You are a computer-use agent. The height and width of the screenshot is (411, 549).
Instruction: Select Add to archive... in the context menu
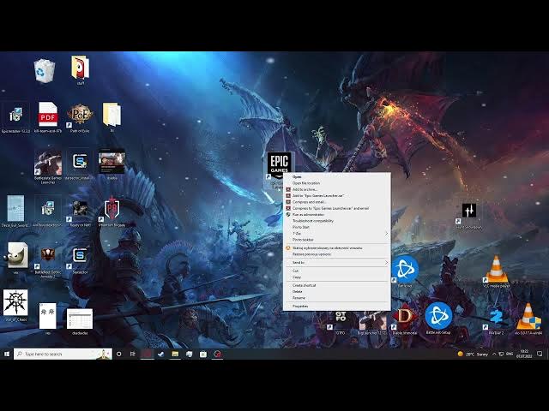pos(305,189)
